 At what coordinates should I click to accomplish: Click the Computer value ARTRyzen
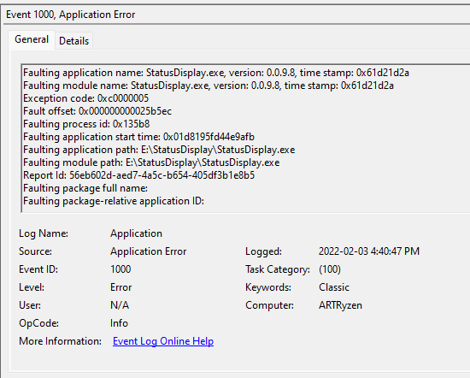(340, 305)
